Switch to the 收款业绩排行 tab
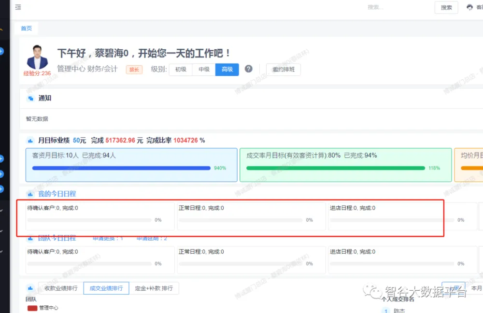 pos(60,288)
